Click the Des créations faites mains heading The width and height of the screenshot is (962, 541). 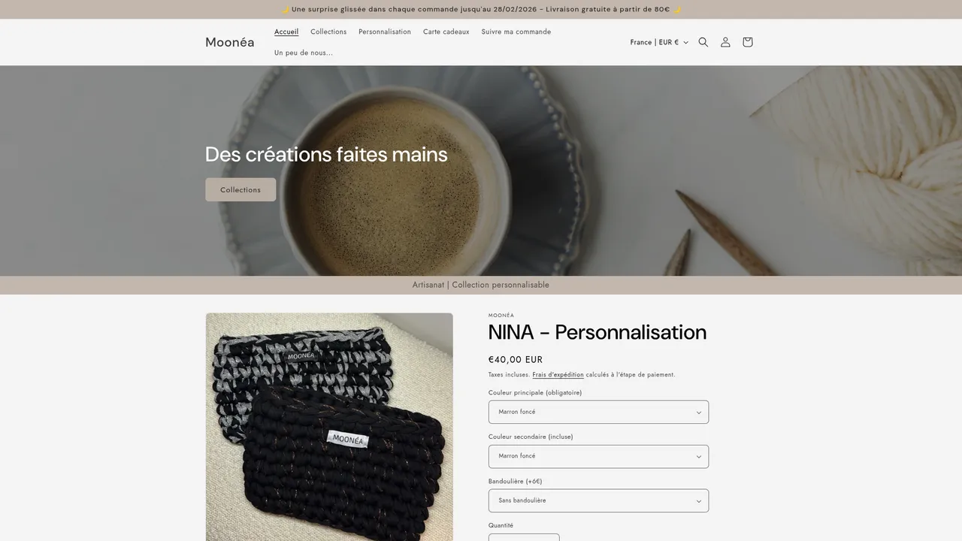(326, 154)
